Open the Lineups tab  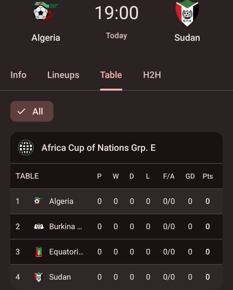(63, 75)
